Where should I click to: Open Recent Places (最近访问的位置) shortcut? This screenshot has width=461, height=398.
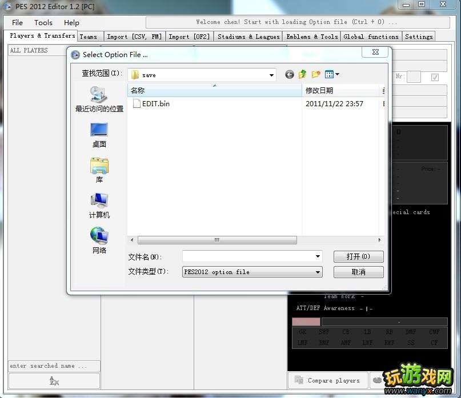(x=99, y=99)
